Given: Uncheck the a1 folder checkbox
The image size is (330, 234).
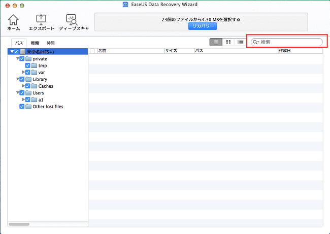Looking at the screenshot, I should pyautogui.click(x=28, y=99).
